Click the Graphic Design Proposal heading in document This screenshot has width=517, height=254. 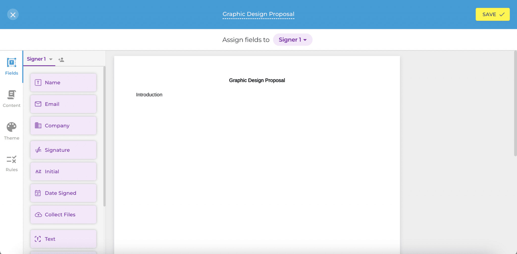coord(257,80)
